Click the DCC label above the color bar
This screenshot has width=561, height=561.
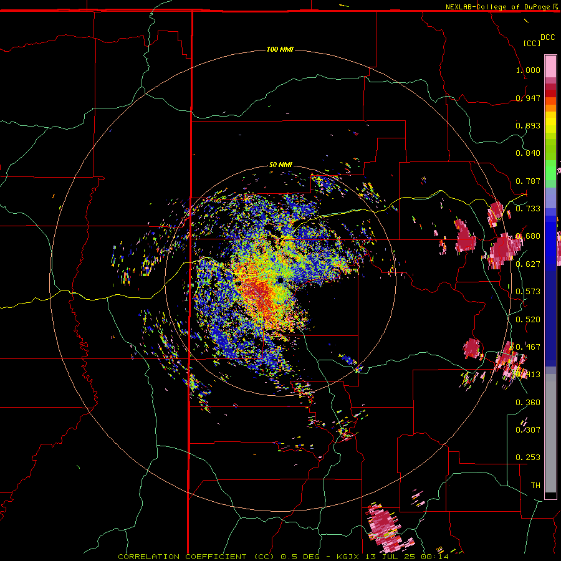[x=547, y=37]
